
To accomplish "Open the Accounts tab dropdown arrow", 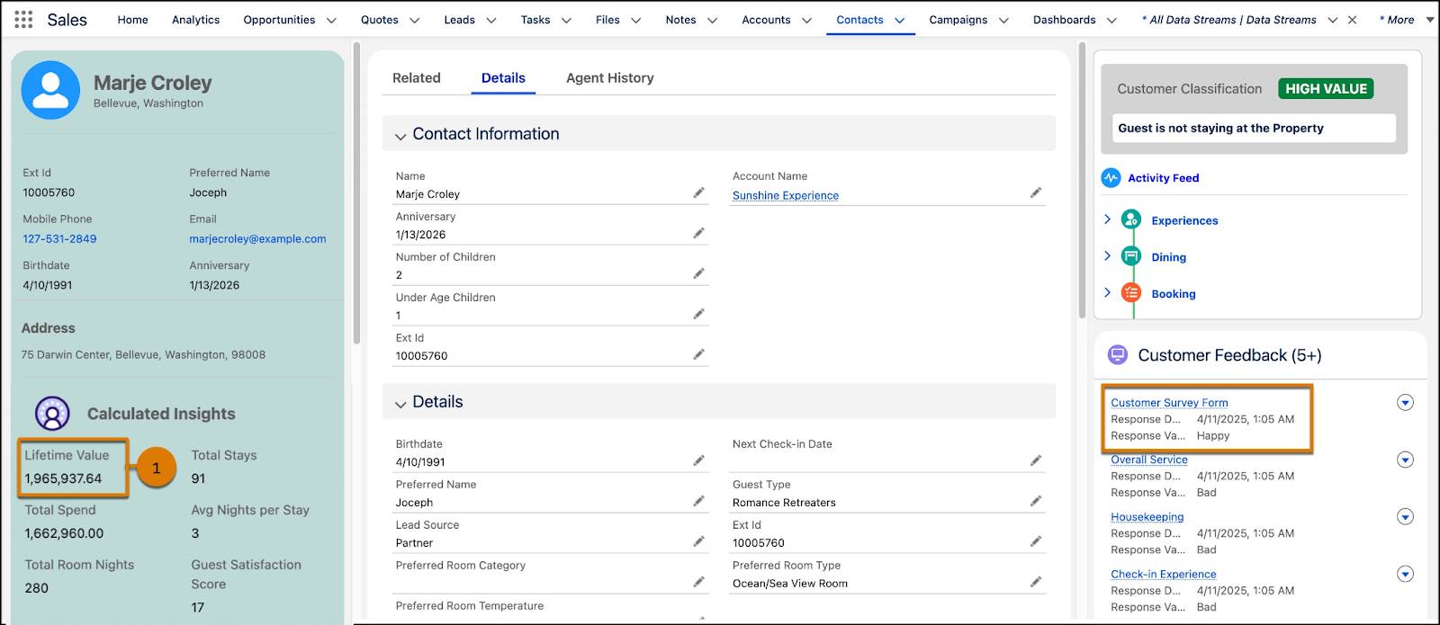I will pyautogui.click(x=806, y=20).
